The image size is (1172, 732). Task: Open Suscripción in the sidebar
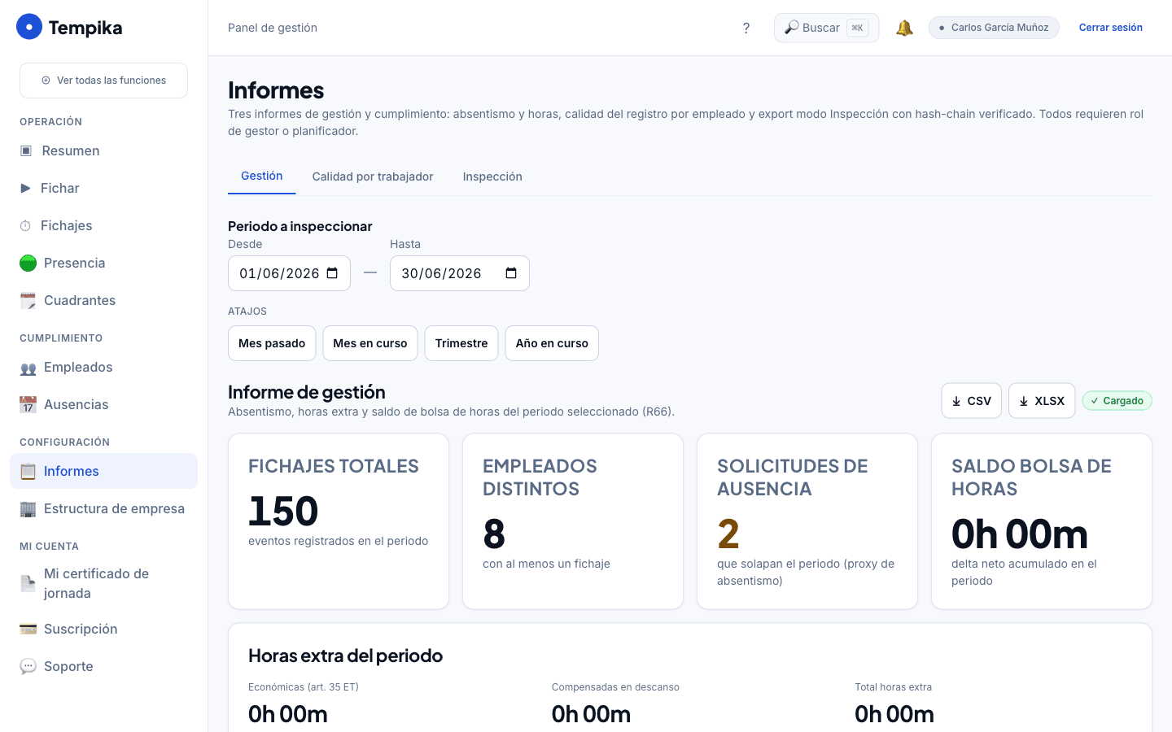(104, 629)
